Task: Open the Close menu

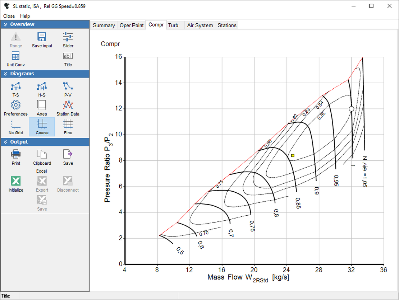Action: point(9,16)
